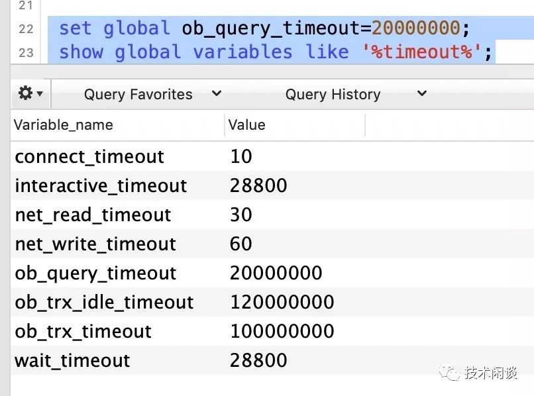
Task: Click the value 20000000 in the results
Action: (276, 273)
